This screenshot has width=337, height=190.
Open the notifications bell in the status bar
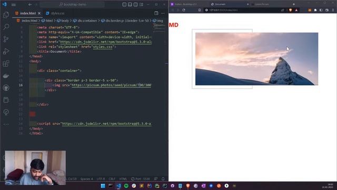163,179
